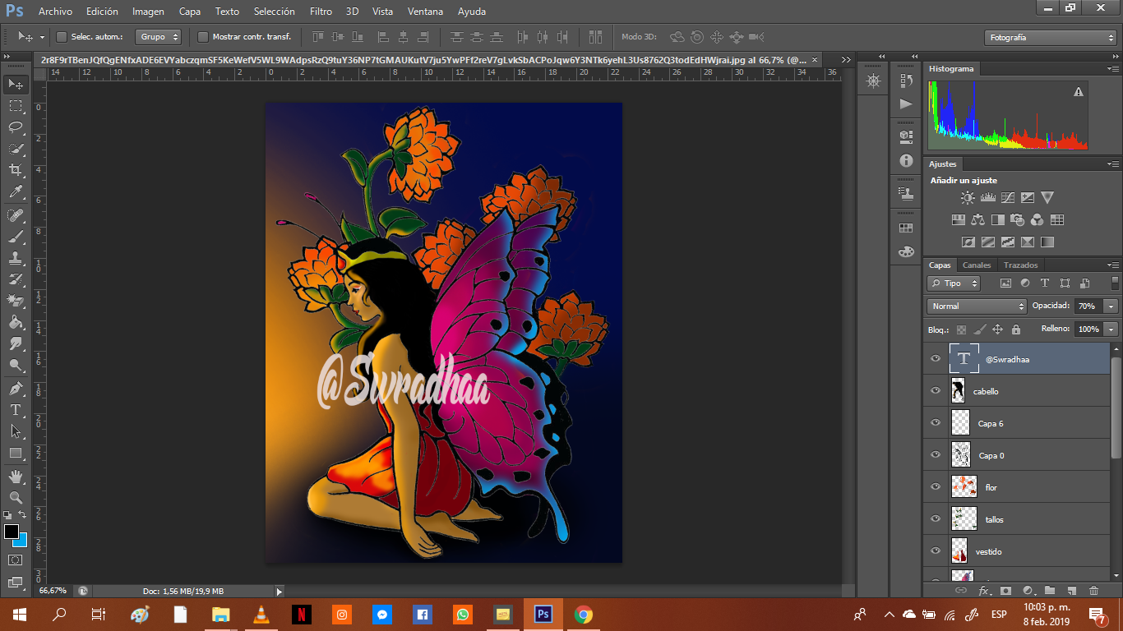
Task: Add a Brightness/Contrast adjustment
Action: click(x=968, y=197)
